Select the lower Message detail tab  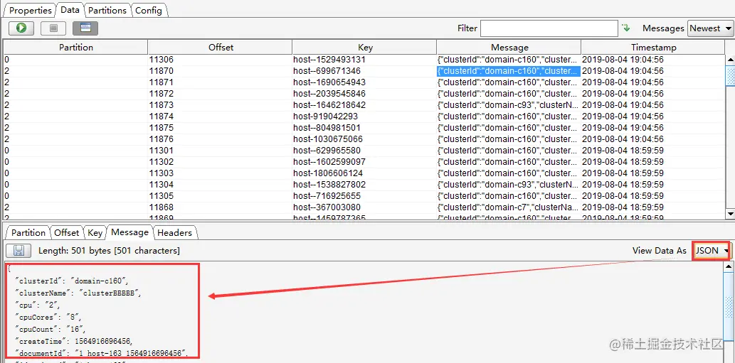tap(129, 232)
